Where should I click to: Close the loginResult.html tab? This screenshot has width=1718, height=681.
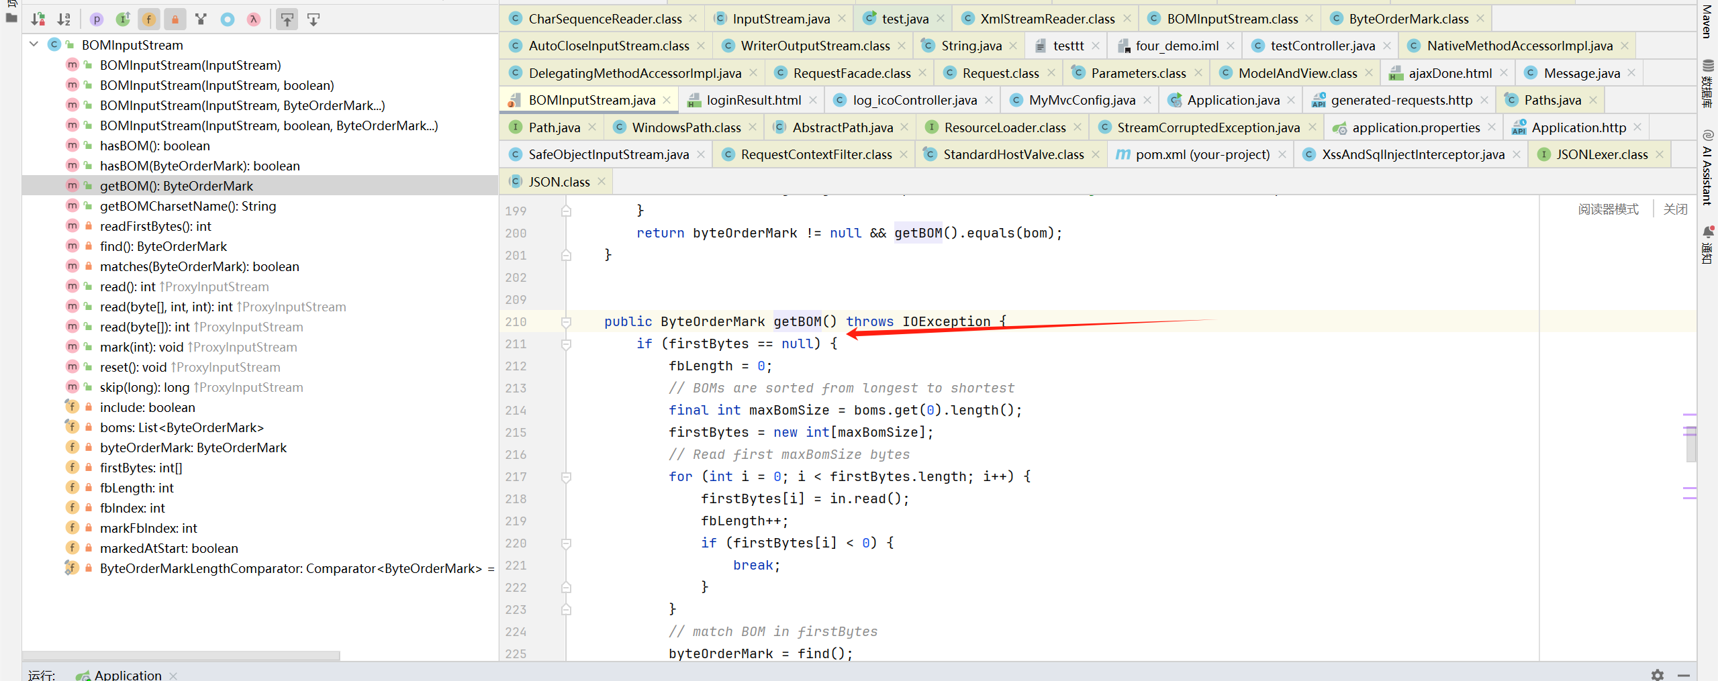(x=813, y=100)
